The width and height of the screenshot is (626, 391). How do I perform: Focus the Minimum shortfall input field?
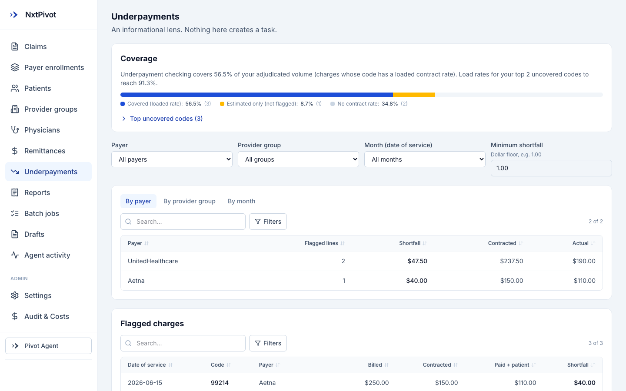pos(551,168)
